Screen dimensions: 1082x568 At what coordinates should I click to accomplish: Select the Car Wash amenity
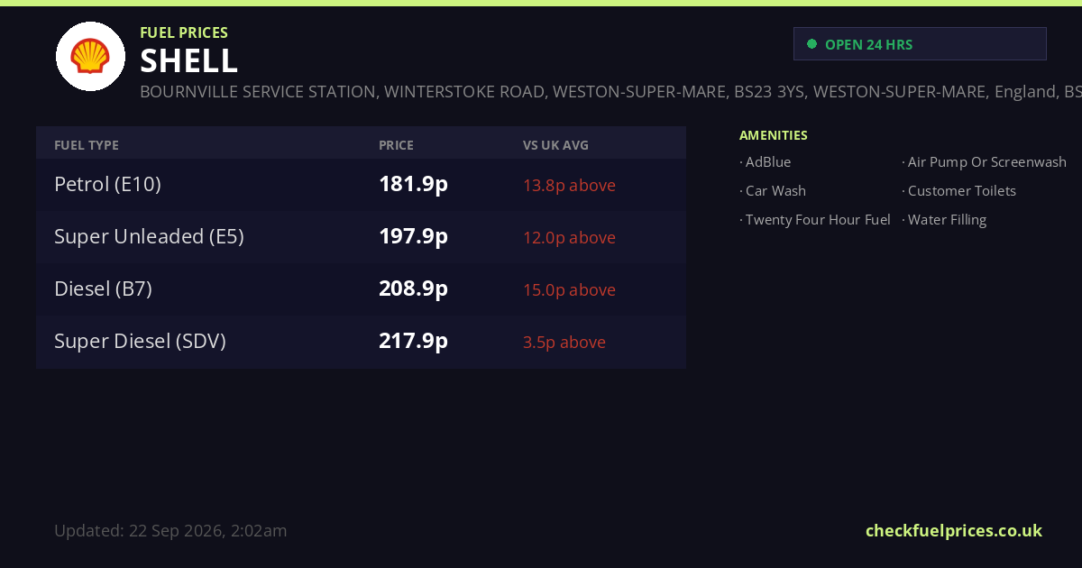[x=773, y=191]
